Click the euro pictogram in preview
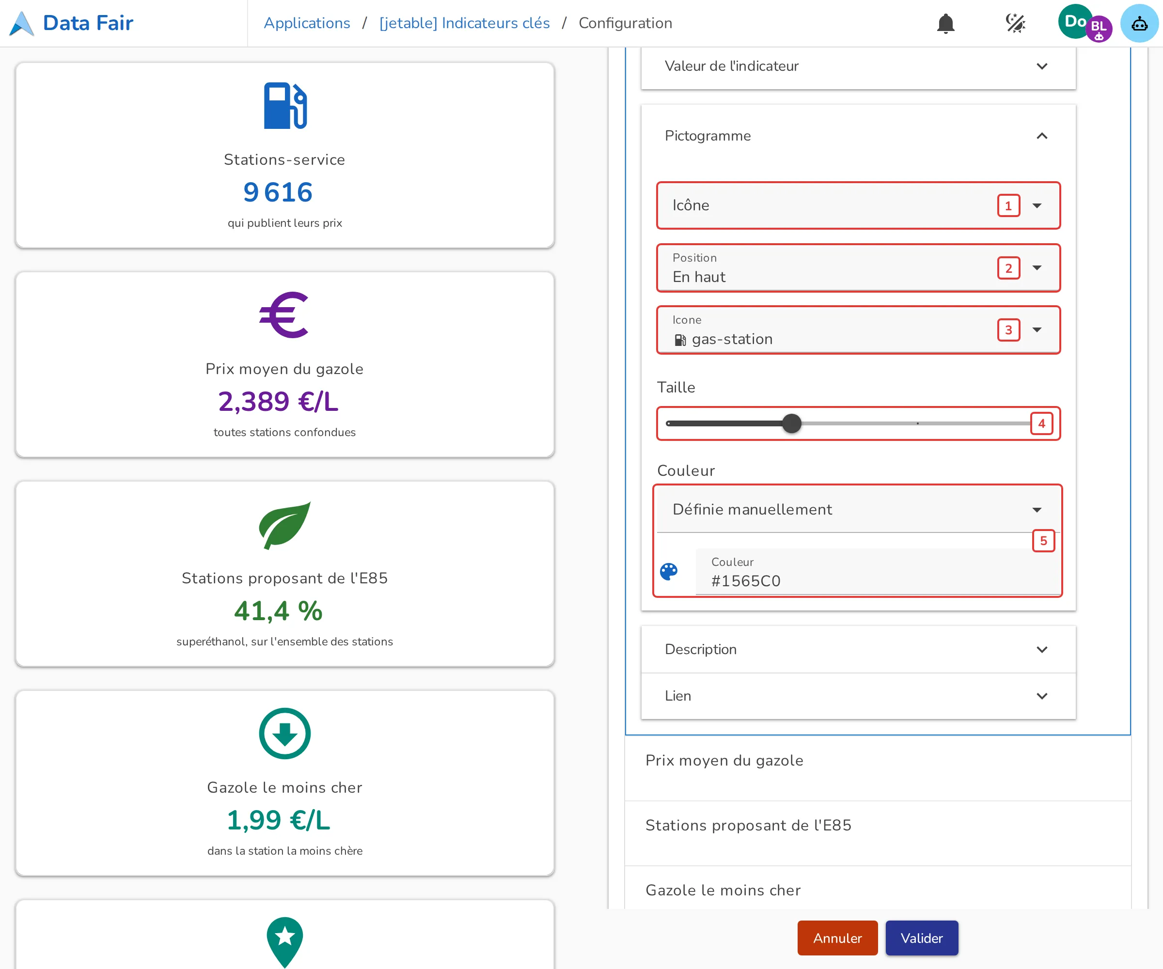Viewport: 1163px width, 969px height. click(x=284, y=314)
